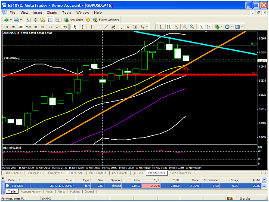Viewport: 269px width, 202px height.
Task: Open the Window menu
Action: [x=83, y=12]
